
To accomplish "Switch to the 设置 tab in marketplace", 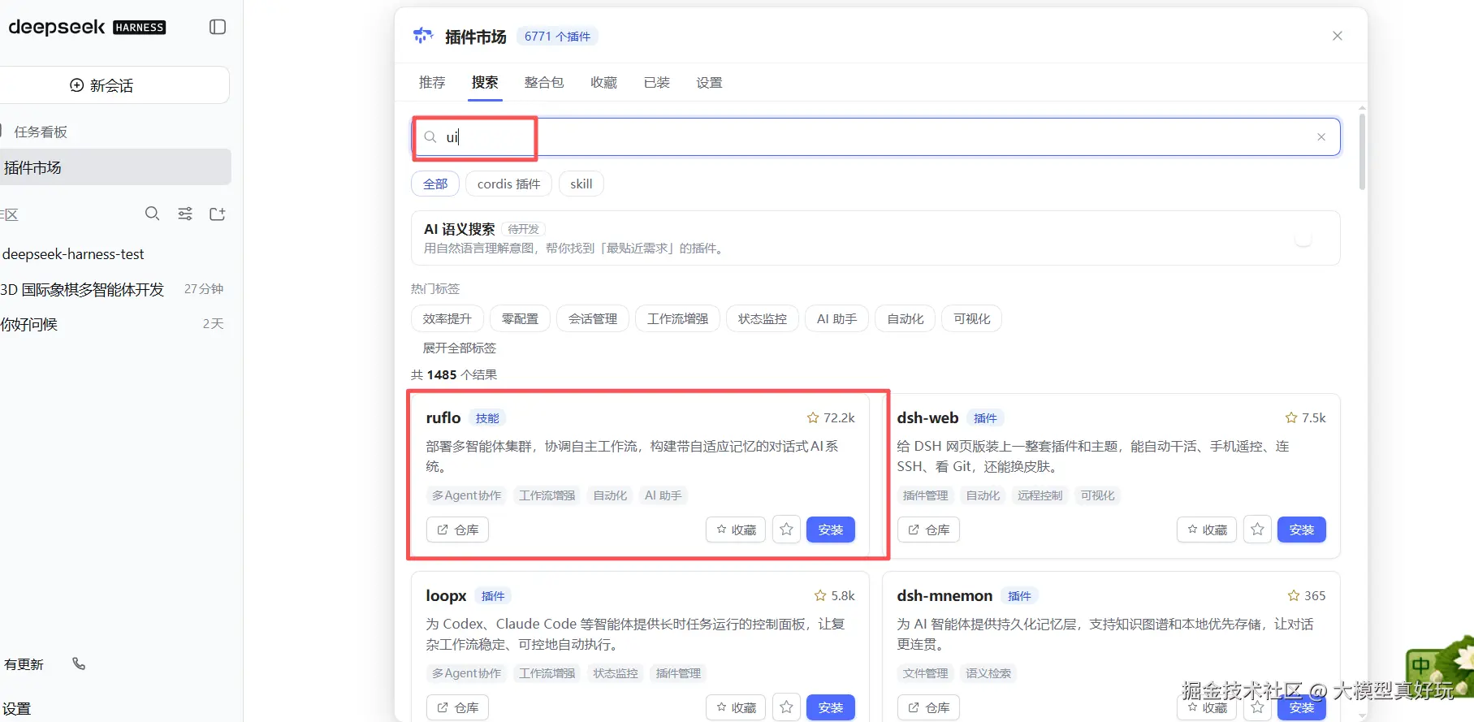I will [x=709, y=82].
